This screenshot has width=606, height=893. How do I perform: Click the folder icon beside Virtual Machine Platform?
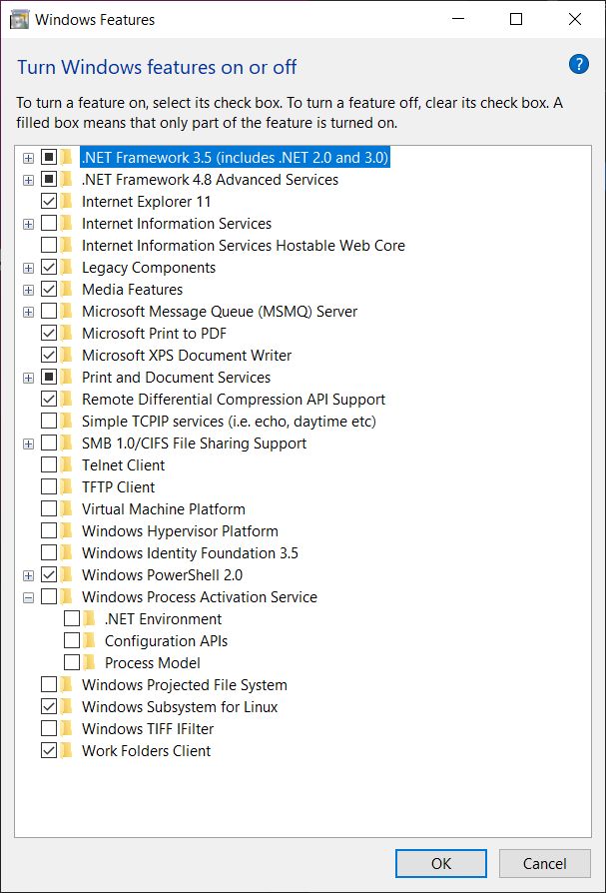(67, 509)
